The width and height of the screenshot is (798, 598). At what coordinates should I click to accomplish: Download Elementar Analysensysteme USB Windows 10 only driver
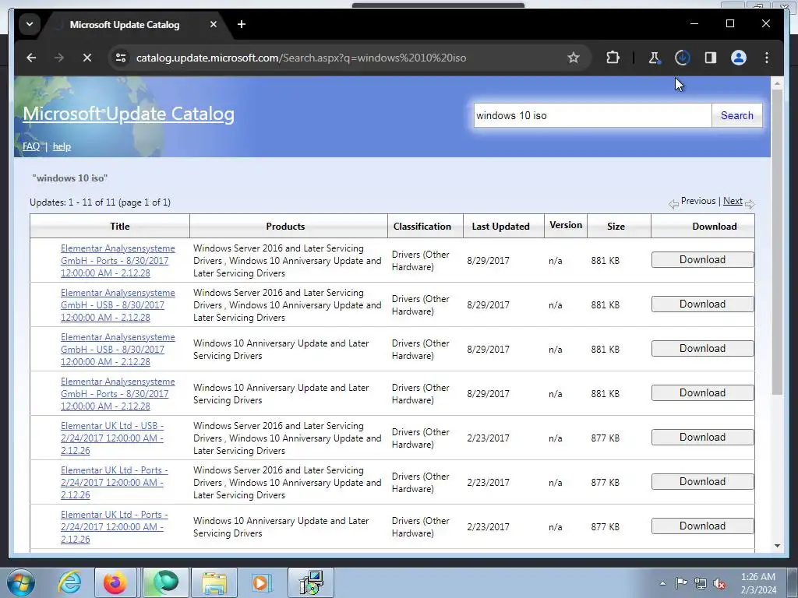coord(702,348)
